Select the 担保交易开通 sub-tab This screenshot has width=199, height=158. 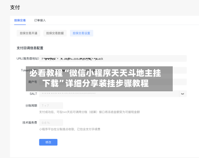(28, 33)
